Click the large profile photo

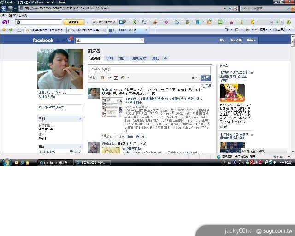pyautogui.click(x=60, y=69)
